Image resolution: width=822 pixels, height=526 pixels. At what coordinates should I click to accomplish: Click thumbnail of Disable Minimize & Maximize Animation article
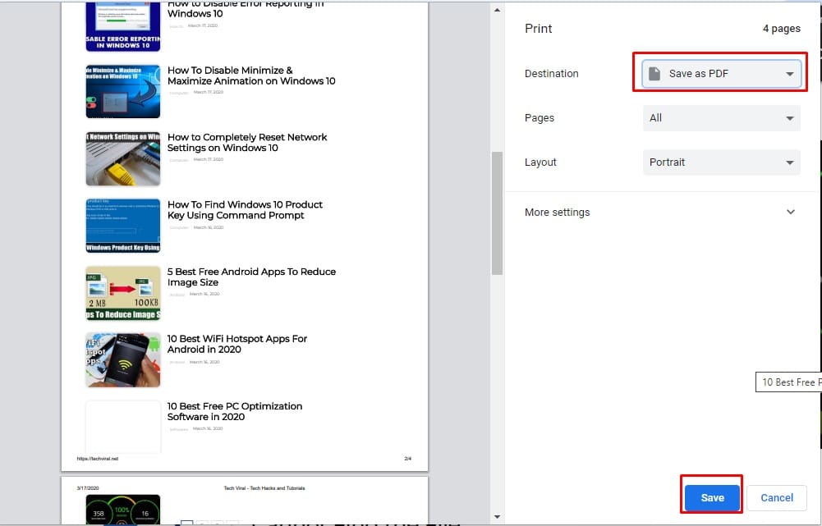coord(123,91)
